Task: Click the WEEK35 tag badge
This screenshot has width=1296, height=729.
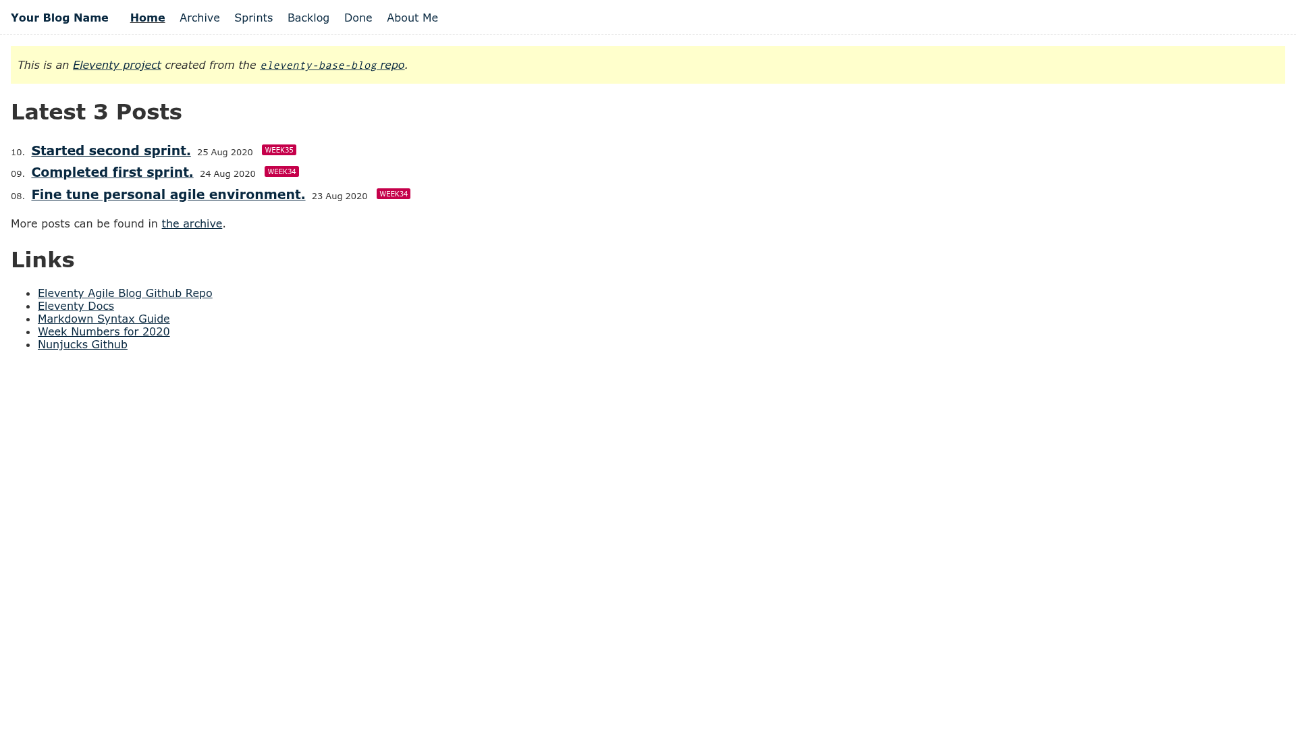Action: [279, 150]
